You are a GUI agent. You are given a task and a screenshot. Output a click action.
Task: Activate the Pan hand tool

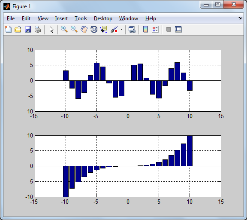pyautogui.click(x=84, y=29)
